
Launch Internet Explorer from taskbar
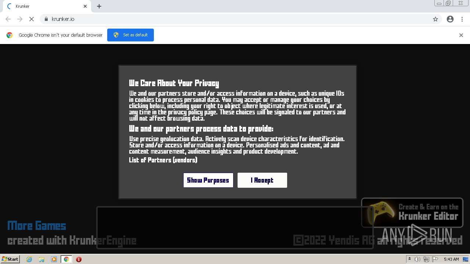pos(29,259)
